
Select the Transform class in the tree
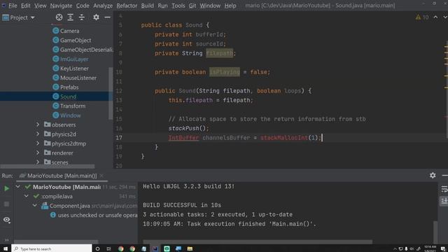(73, 106)
